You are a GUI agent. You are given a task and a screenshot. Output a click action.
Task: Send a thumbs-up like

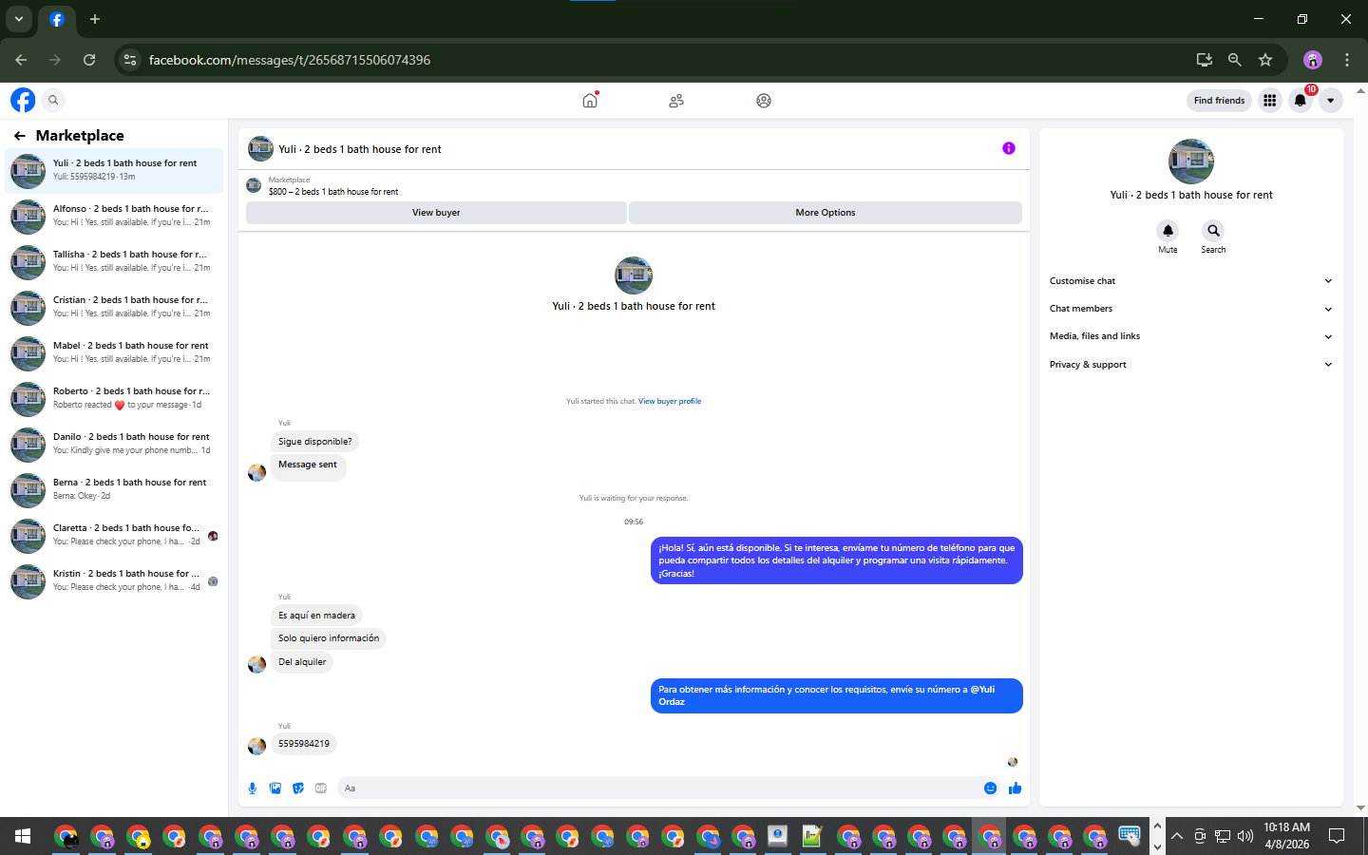point(1015,788)
